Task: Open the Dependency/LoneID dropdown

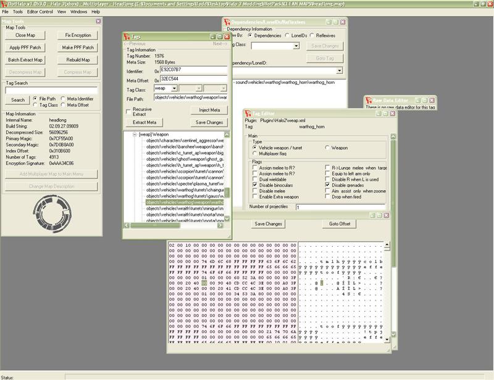Action: click(339, 70)
